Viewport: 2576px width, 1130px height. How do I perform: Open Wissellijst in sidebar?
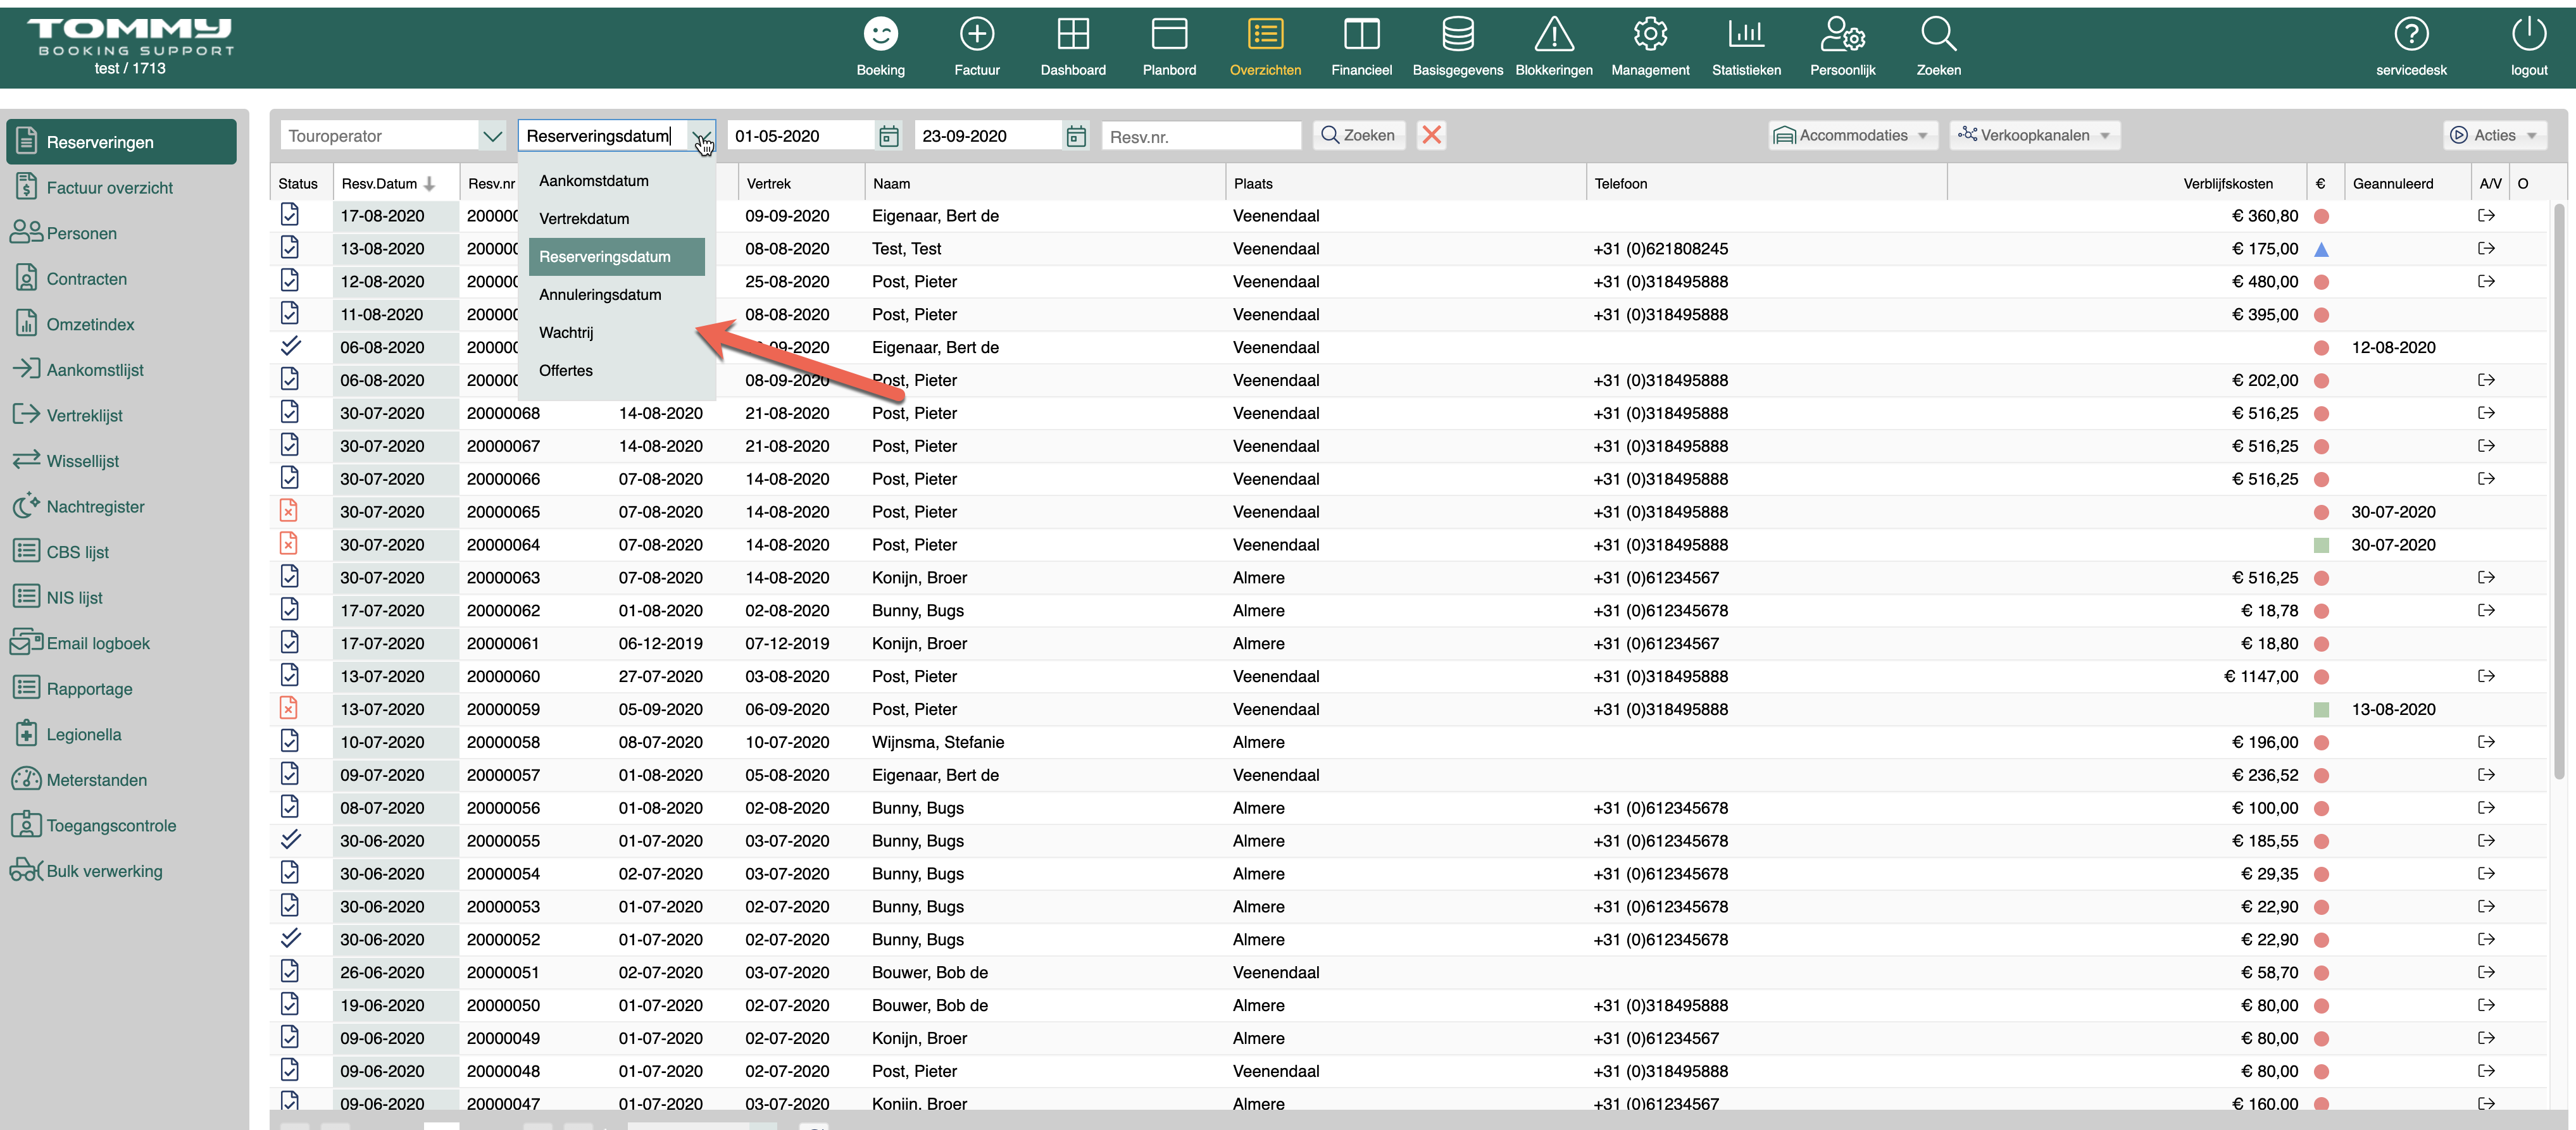coord(121,460)
